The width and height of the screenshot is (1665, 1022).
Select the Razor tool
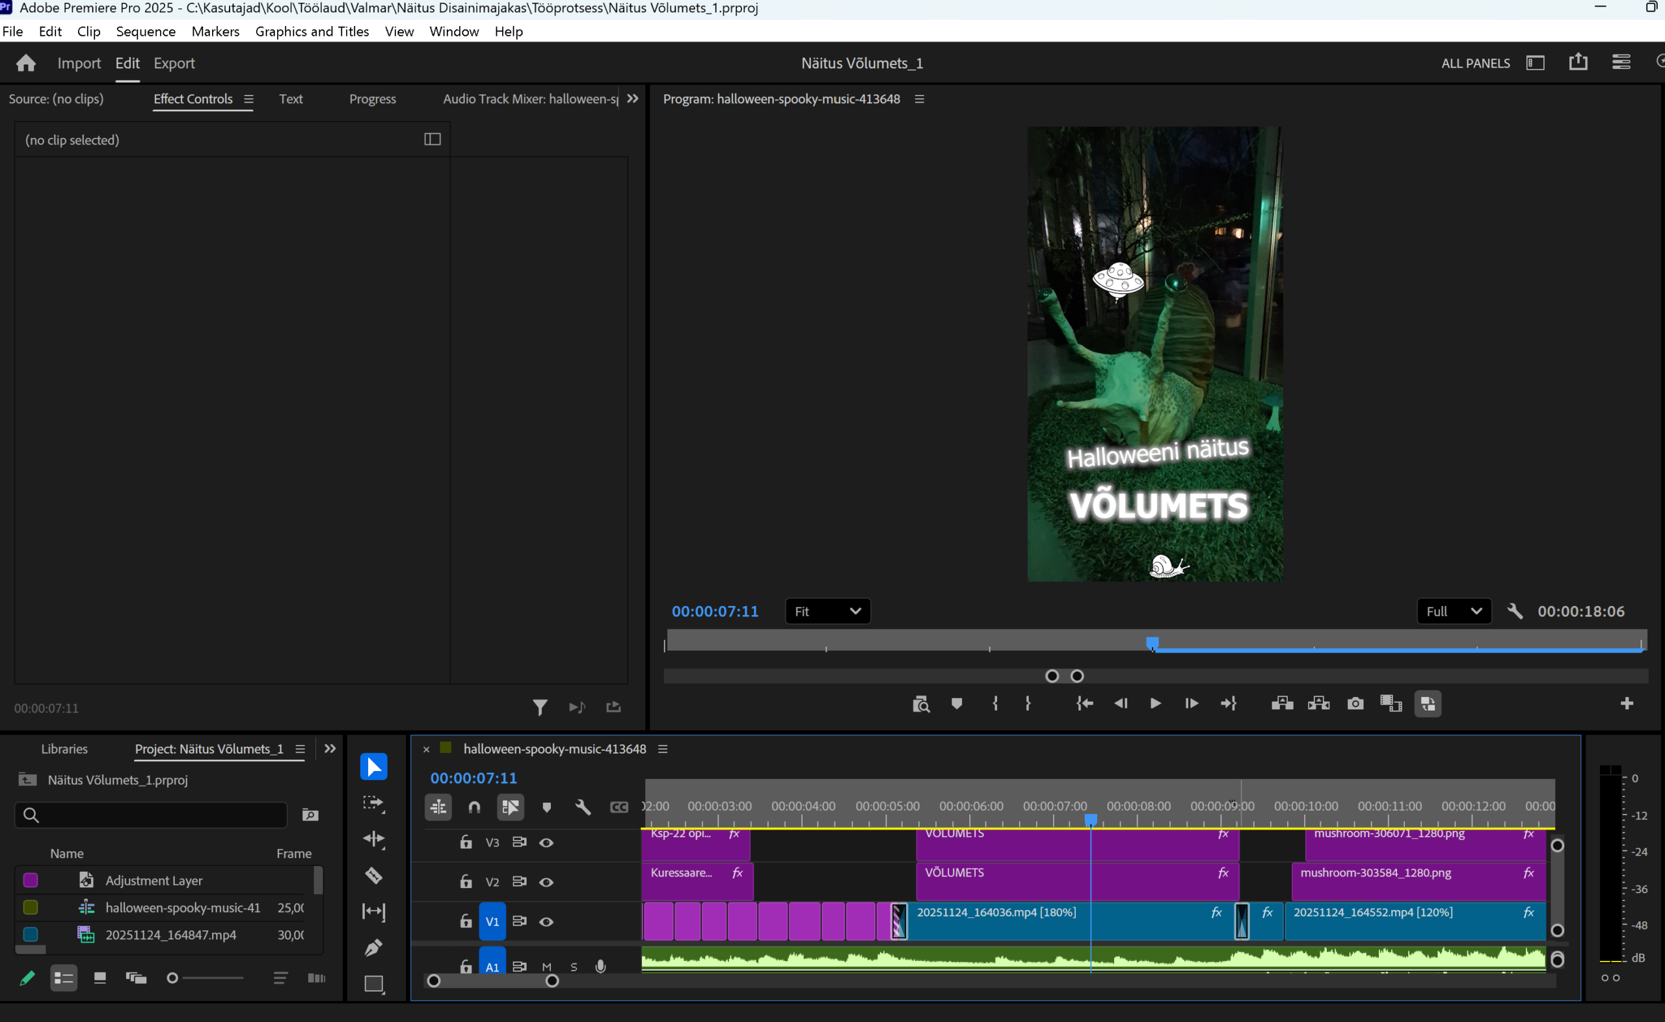[x=373, y=875]
